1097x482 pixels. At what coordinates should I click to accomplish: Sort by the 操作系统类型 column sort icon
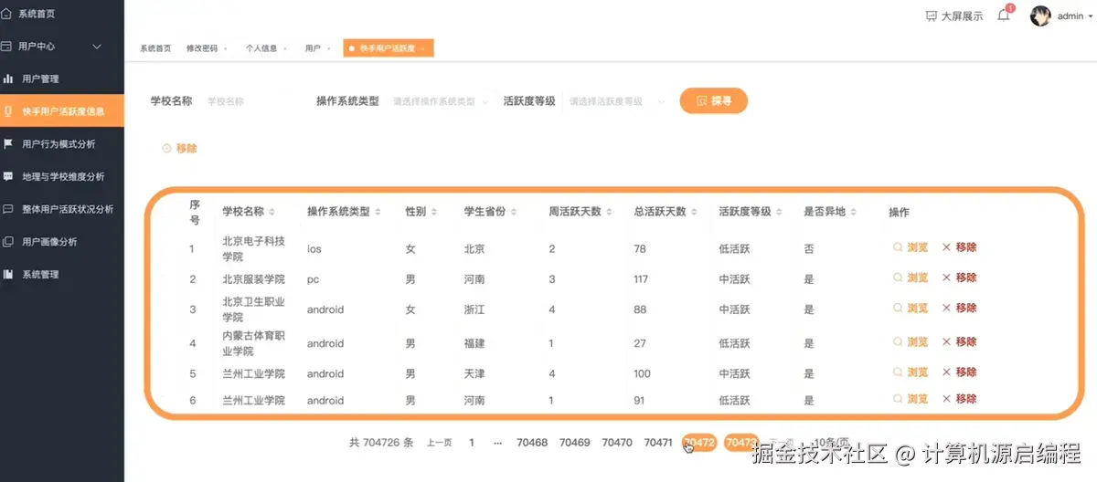(x=378, y=212)
